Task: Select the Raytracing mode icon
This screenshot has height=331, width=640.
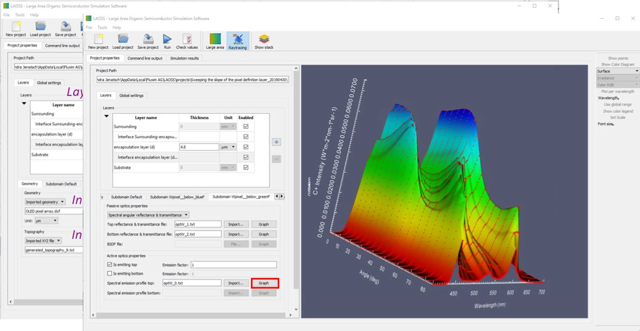Action: pyautogui.click(x=238, y=41)
